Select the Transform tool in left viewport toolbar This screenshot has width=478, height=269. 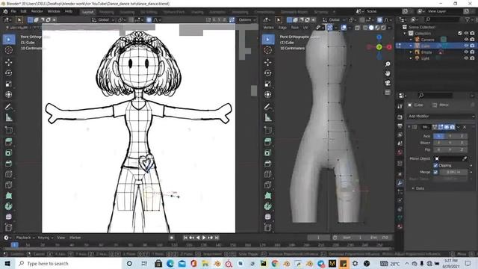click(x=8, y=95)
